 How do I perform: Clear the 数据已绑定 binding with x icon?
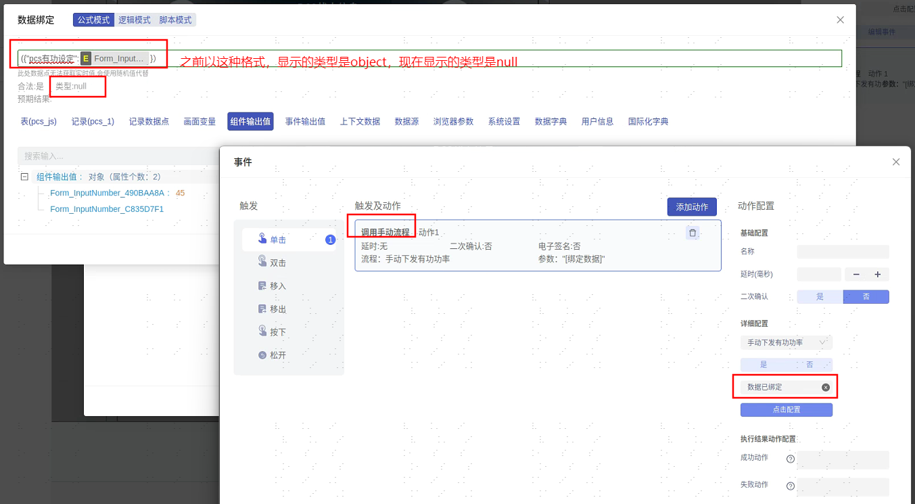click(826, 387)
